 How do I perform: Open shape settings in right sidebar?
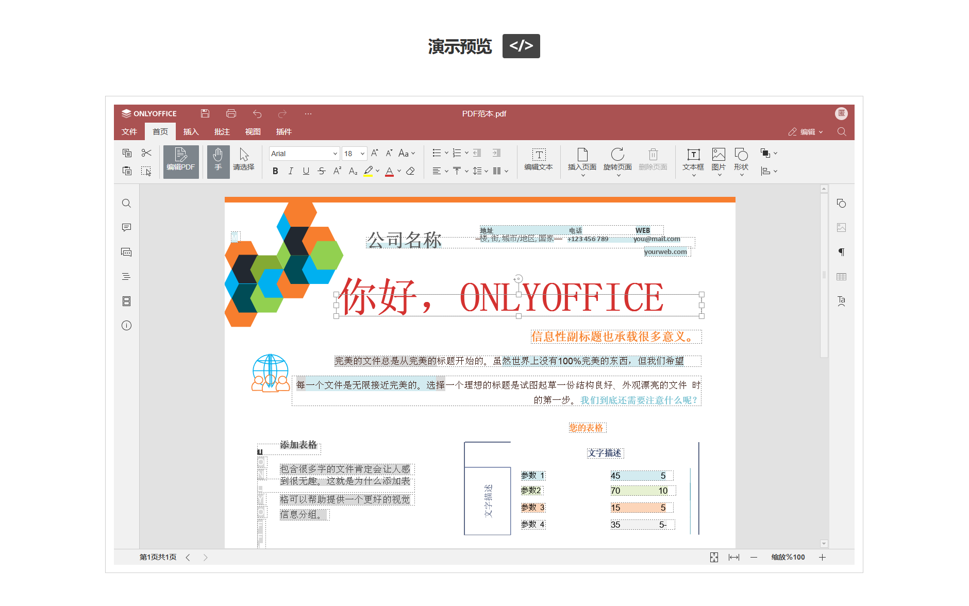click(x=841, y=204)
